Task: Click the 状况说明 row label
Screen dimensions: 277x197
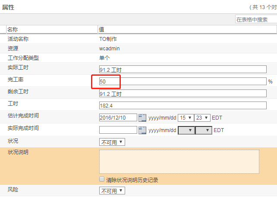Action: pos(18,152)
